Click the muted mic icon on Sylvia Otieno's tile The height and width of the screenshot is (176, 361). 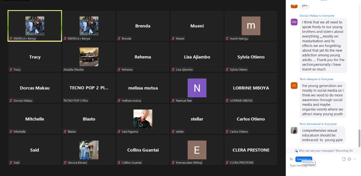click(x=227, y=69)
